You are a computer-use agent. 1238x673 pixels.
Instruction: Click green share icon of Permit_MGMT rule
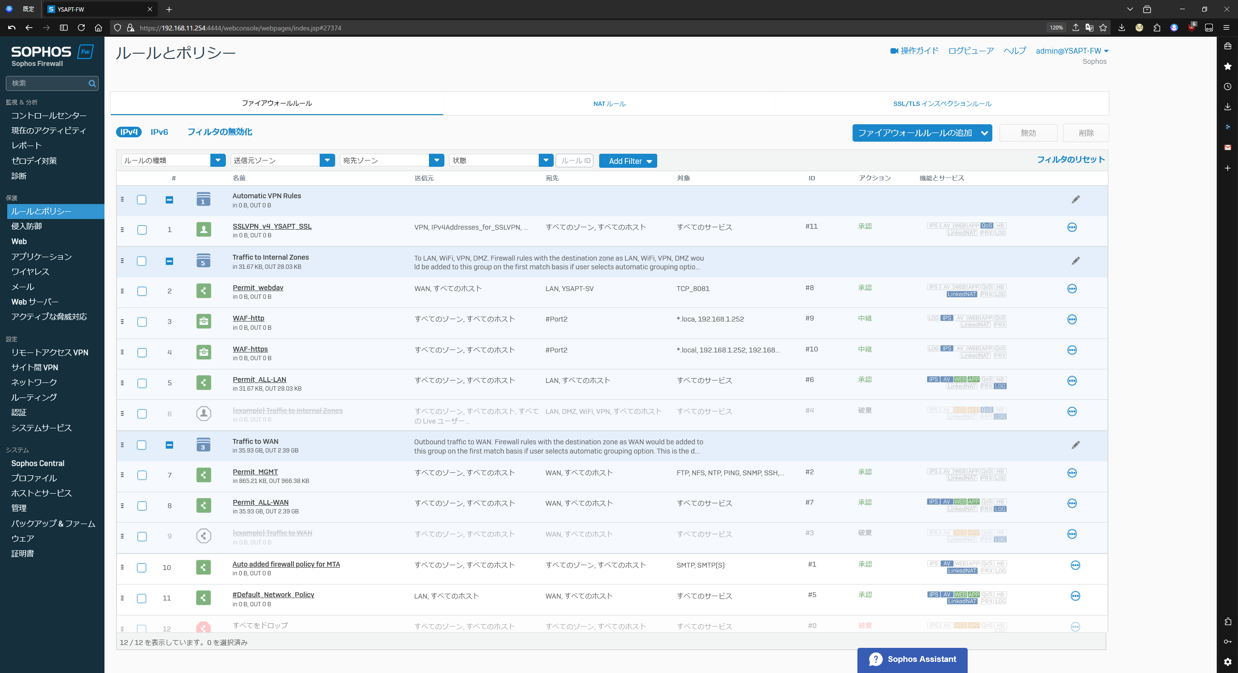[x=204, y=475]
